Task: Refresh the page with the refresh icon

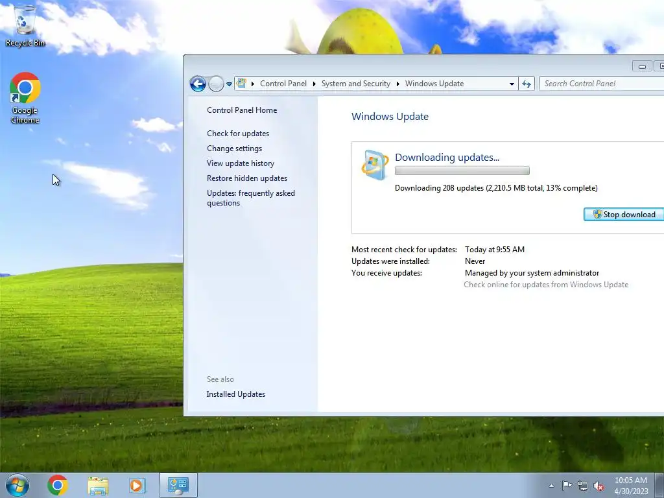Action: point(527,84)
